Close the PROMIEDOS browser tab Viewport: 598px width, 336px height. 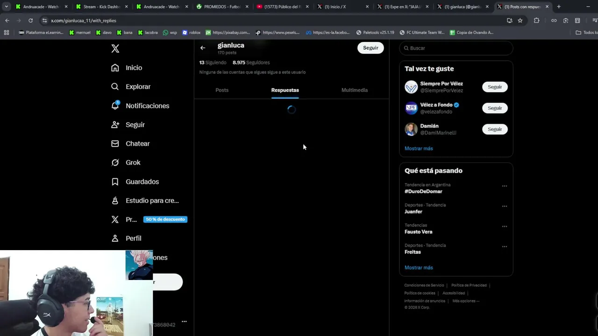click(247, 7)
